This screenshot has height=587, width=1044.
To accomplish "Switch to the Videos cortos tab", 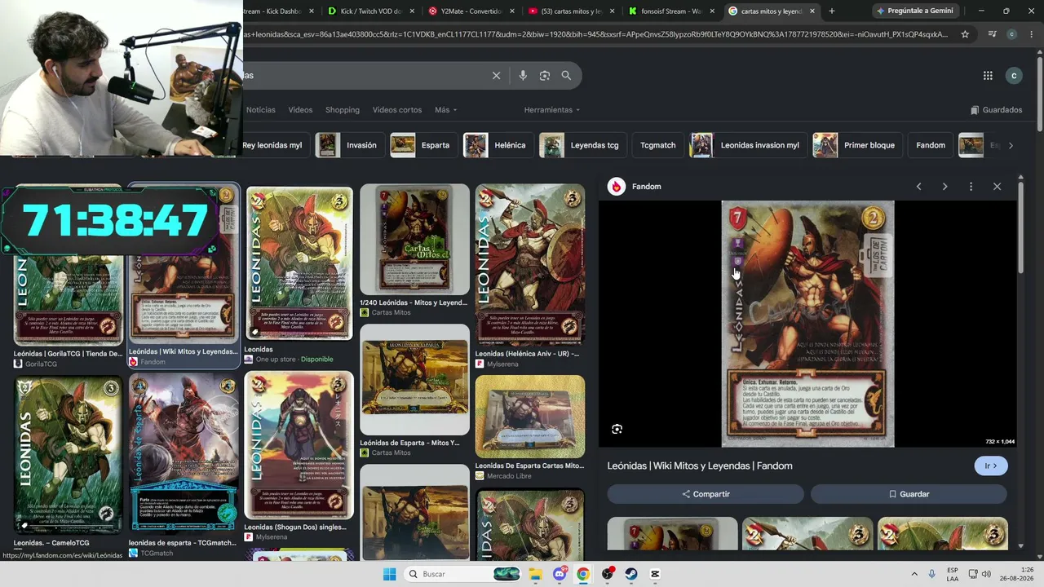I will coord(397,110).
